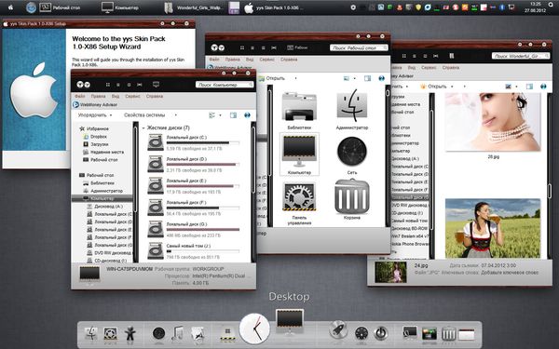This screenshot has width=559, height=349.
Task: Select Локальный диск (E:) drive icon
Action: coord(156,185)
